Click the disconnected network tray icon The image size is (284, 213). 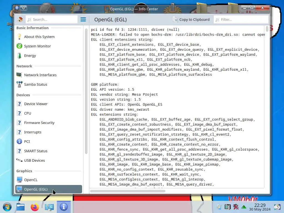(x=236, y=207)
